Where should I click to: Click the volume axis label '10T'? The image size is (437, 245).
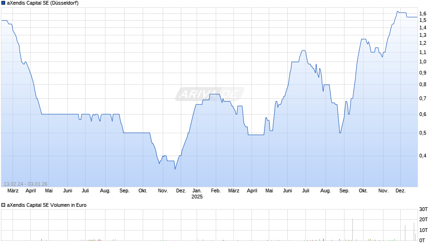[x=424, y=230]
